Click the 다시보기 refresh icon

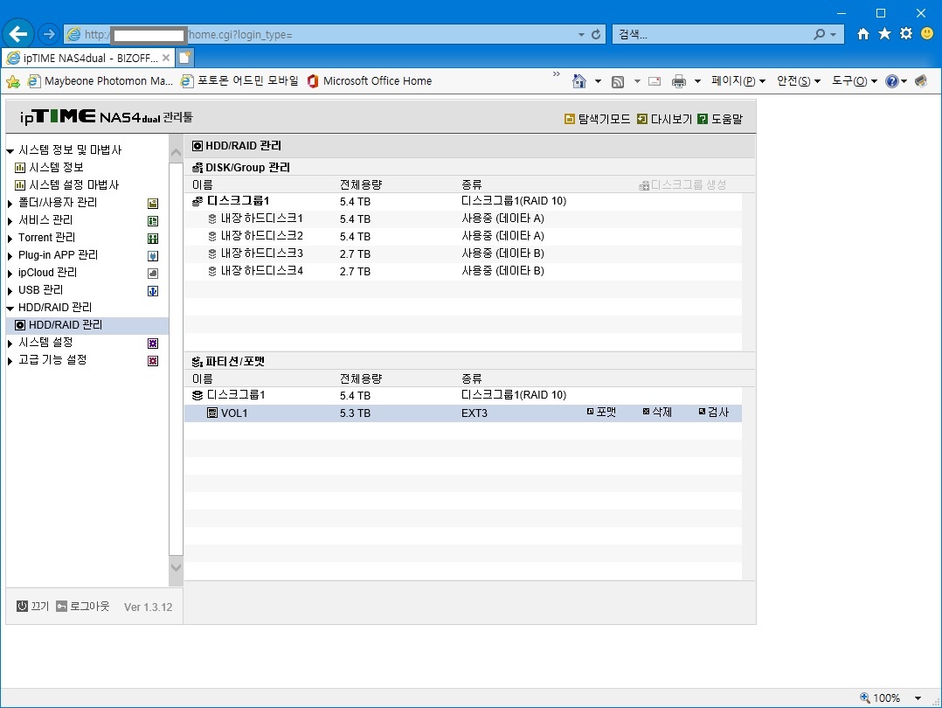(641, 119)
